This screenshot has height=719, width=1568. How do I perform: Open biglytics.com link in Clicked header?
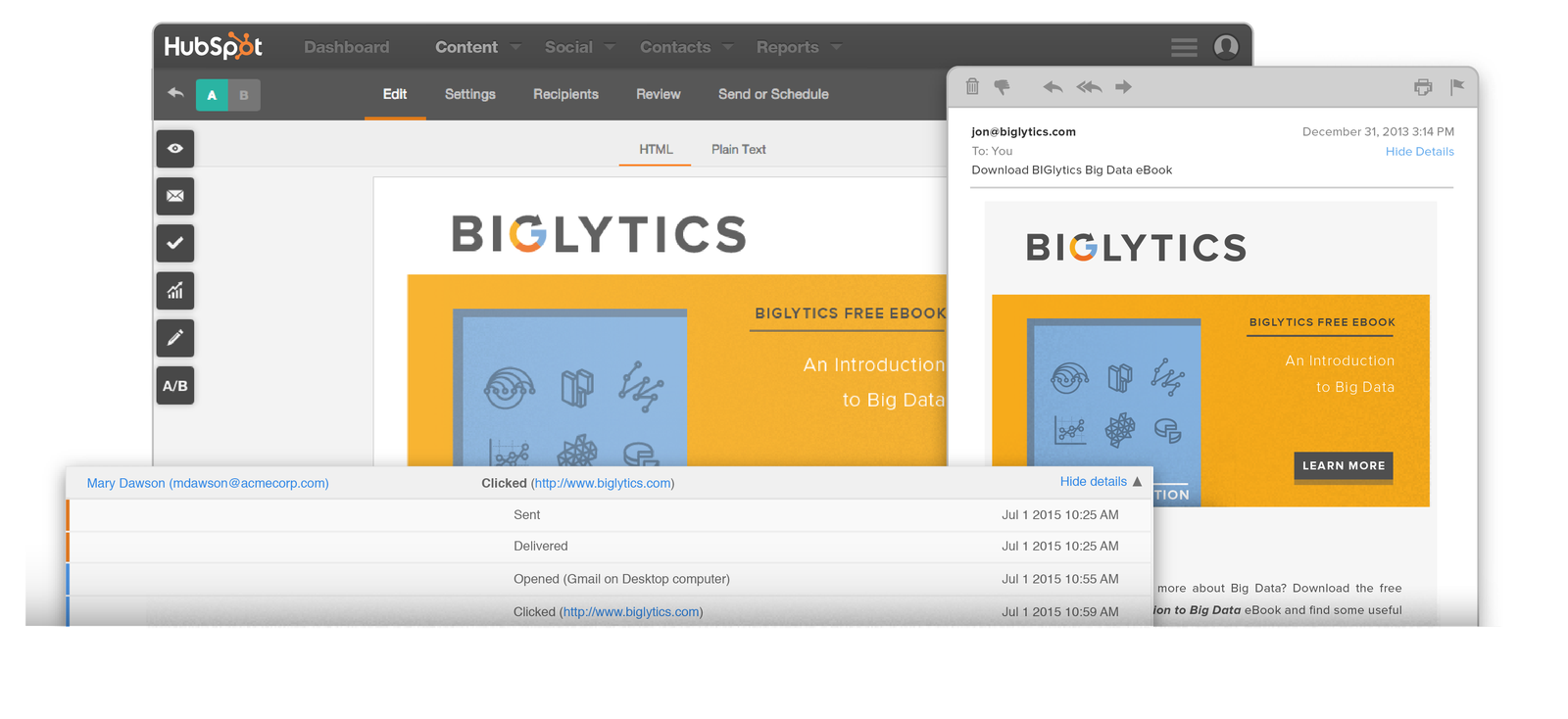603,483
